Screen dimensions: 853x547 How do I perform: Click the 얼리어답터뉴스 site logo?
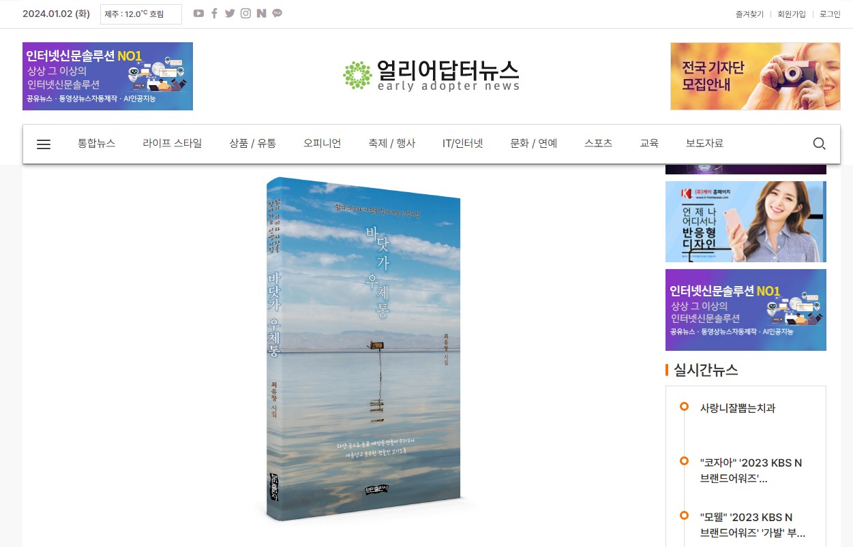[431, 75]
